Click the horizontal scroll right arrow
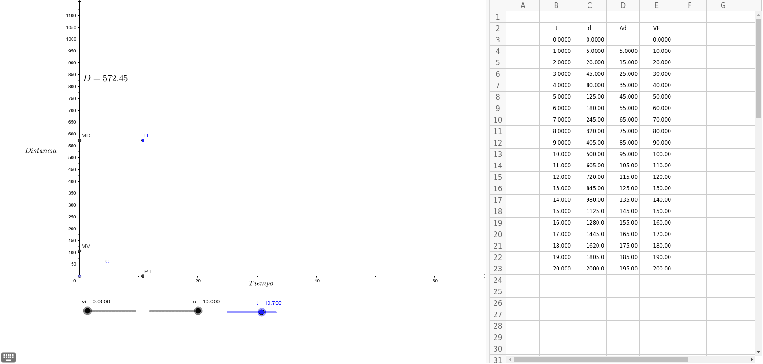 pyautogui.click(x=752, y=359)
